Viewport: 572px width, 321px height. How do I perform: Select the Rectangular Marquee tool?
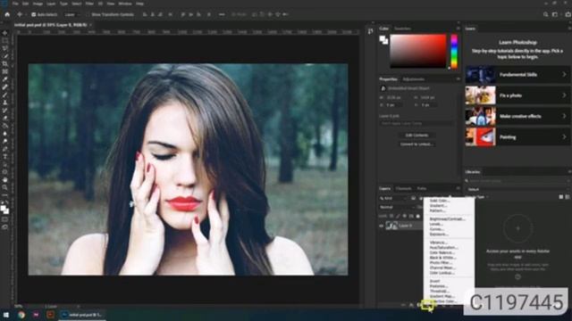pos(4,41)
